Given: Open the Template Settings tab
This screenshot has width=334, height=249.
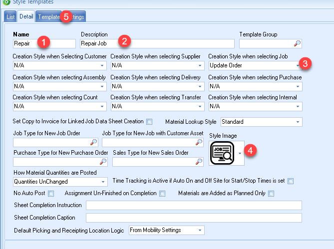Looking at the screenshot, I should pos(61,16).
